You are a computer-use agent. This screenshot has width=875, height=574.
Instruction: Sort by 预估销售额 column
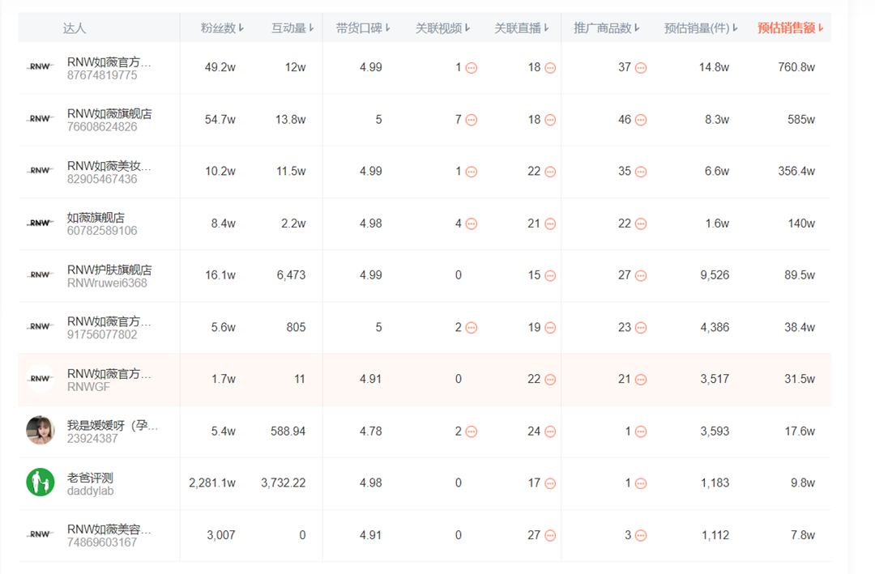[x=790, y=28]
